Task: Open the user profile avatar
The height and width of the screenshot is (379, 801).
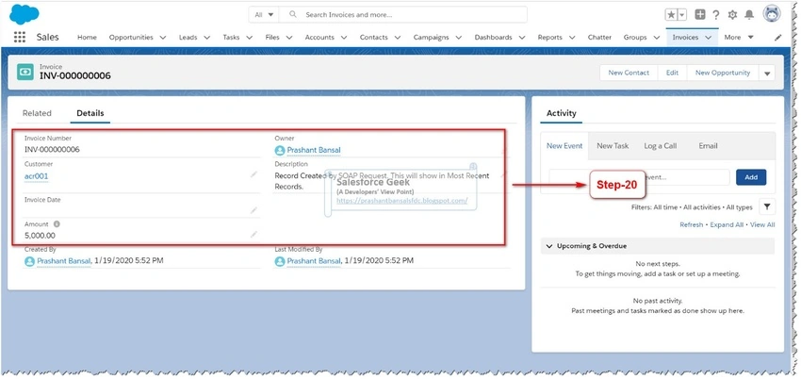Action: pyautogui.click(x=772, y=14)
